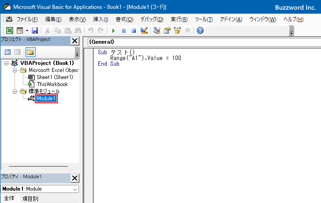The image size is (321, 203).
Task: Click the View Code icon in Project pane
Action: [x=7, y=52]
